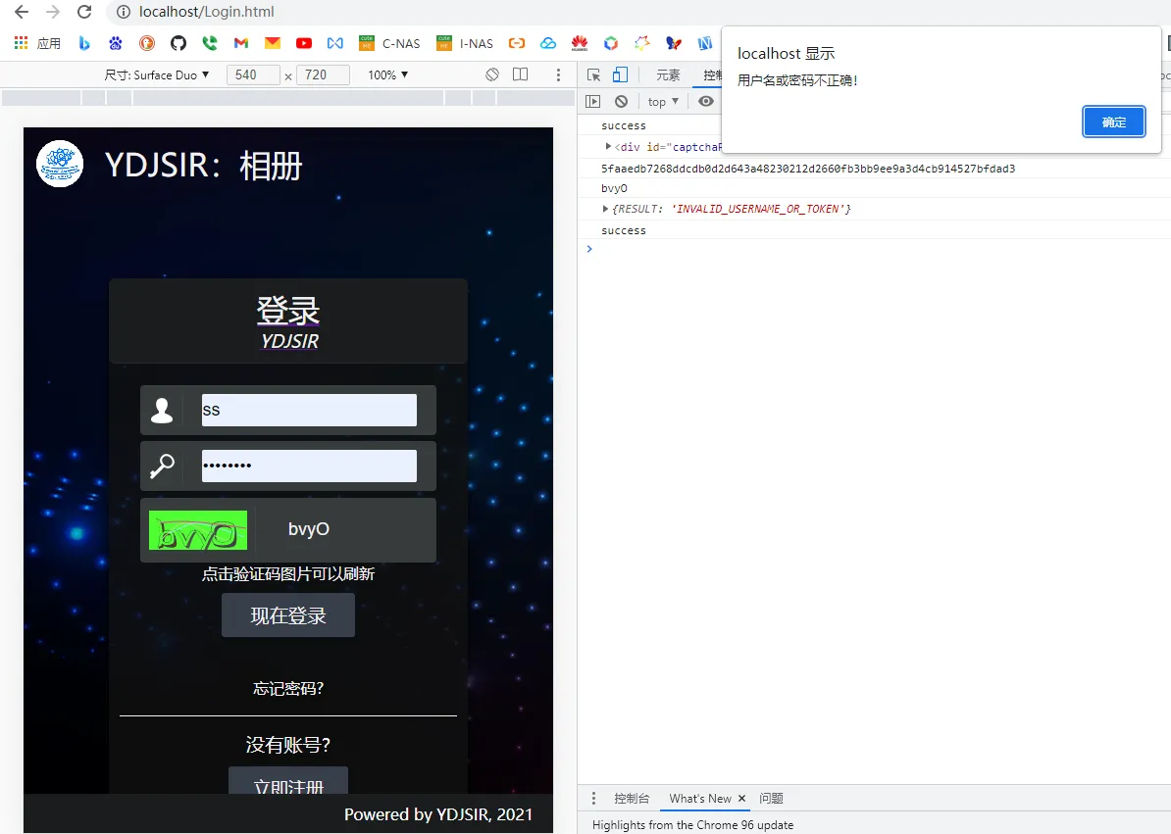Click the 忘记密码? link

pos(288,688)
